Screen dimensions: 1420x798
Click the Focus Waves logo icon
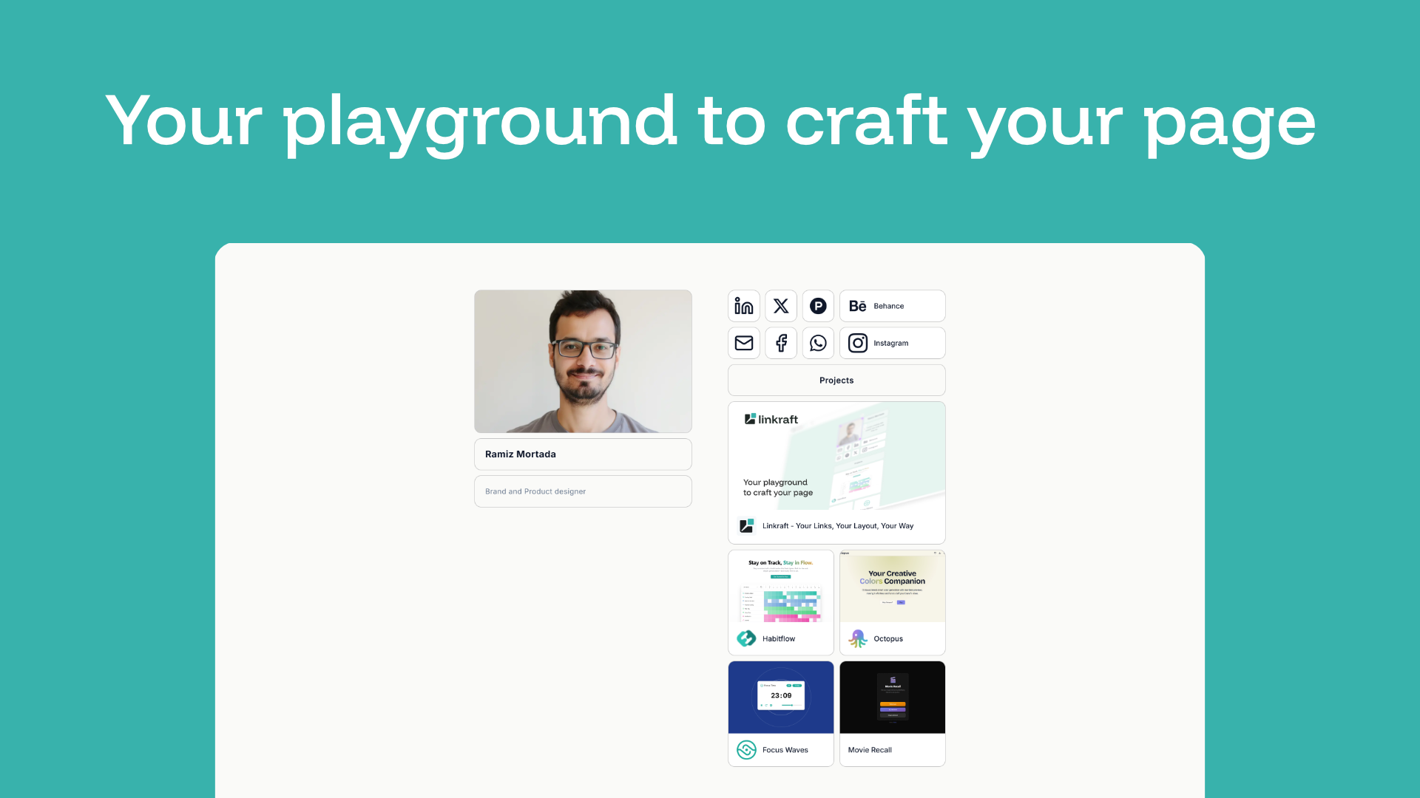click(746, 750)
